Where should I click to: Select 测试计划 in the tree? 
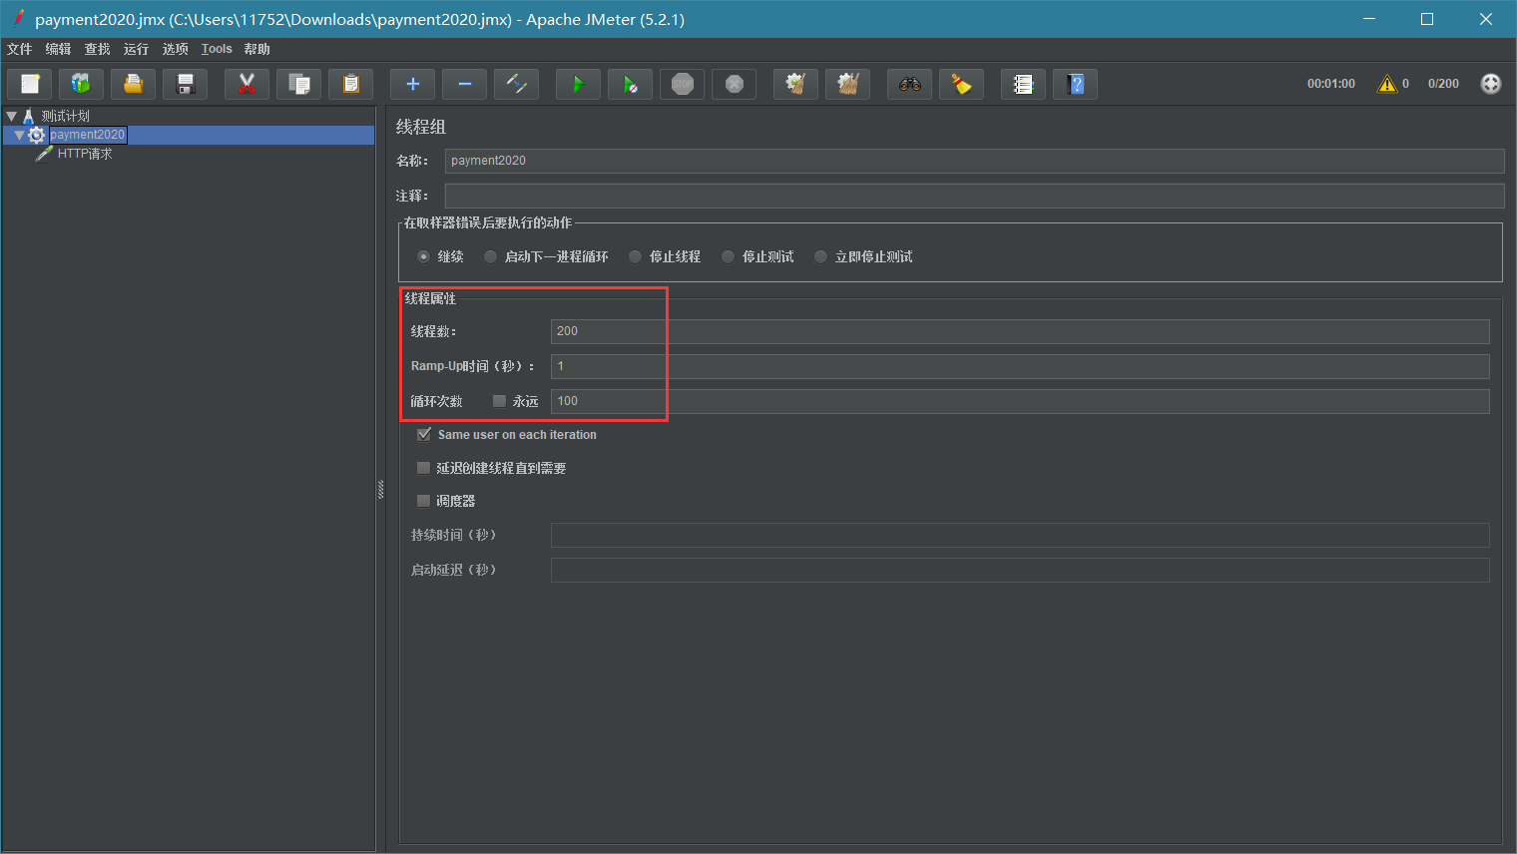point(65,116)
